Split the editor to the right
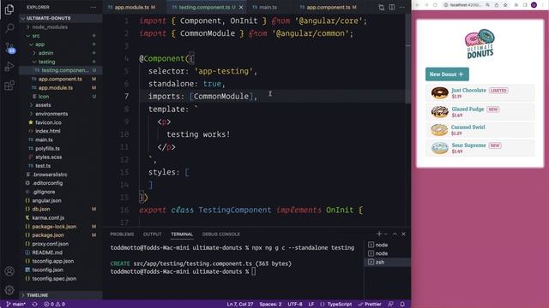549x308 pixels. point(392,8)
